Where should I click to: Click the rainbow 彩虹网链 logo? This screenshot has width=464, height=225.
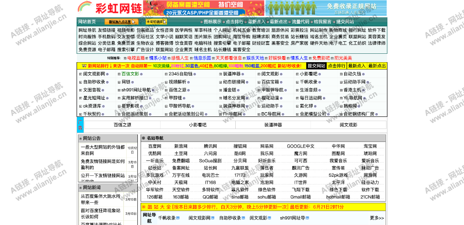(110, 8)
